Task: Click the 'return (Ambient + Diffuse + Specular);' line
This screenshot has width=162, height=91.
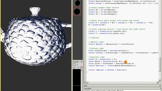Action: (108, 70)
